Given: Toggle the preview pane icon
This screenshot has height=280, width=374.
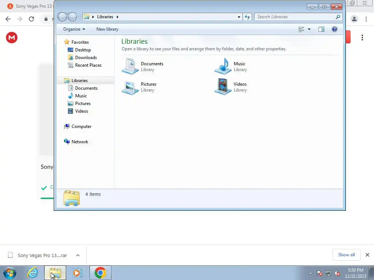Looking at the screenshot, I should coord(321,29).
